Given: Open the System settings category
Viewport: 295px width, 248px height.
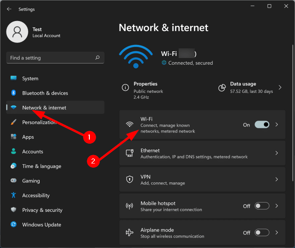Looking at the screenshot, I should point(55,78).
